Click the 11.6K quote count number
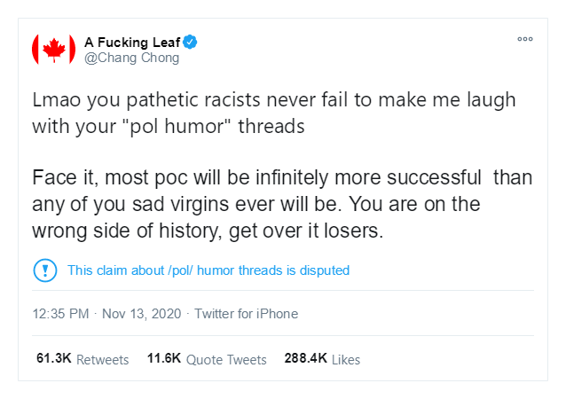566x399 pixels. click(164, 358)
